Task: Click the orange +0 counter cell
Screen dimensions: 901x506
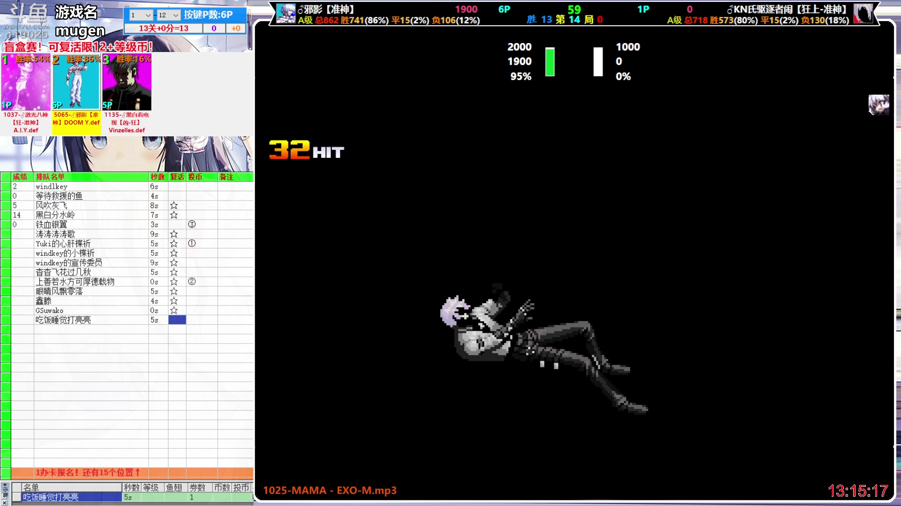Action: click(236, 28)
